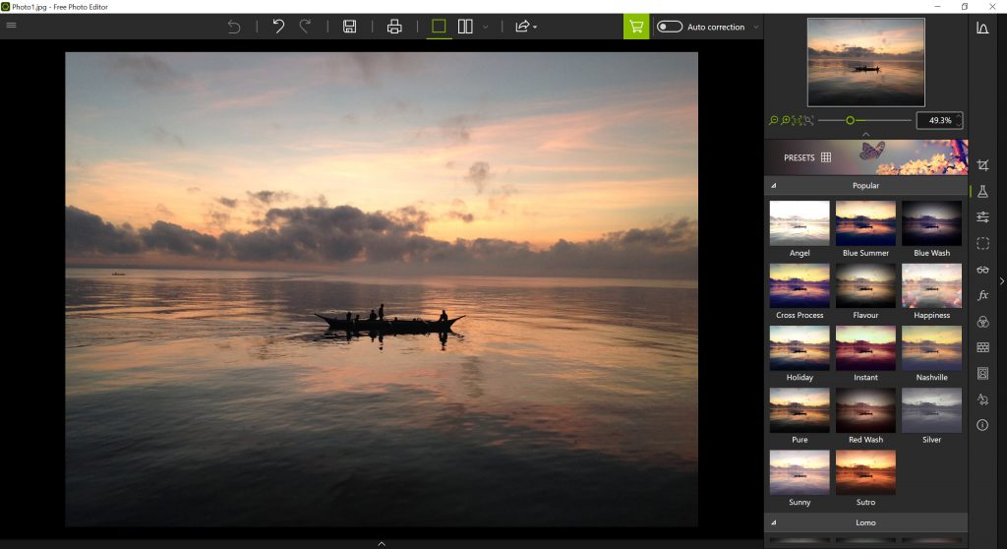This screenshot has width=1007, height=549.
Task: Select the Crop tool icon
Action: [x=982, y=165]
